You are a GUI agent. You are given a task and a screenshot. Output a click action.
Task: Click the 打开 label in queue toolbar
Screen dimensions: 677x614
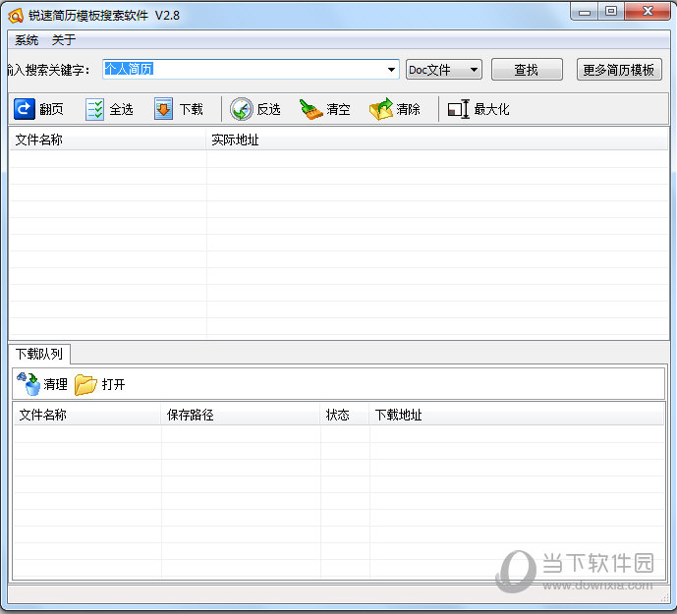(x=113, y=384)
